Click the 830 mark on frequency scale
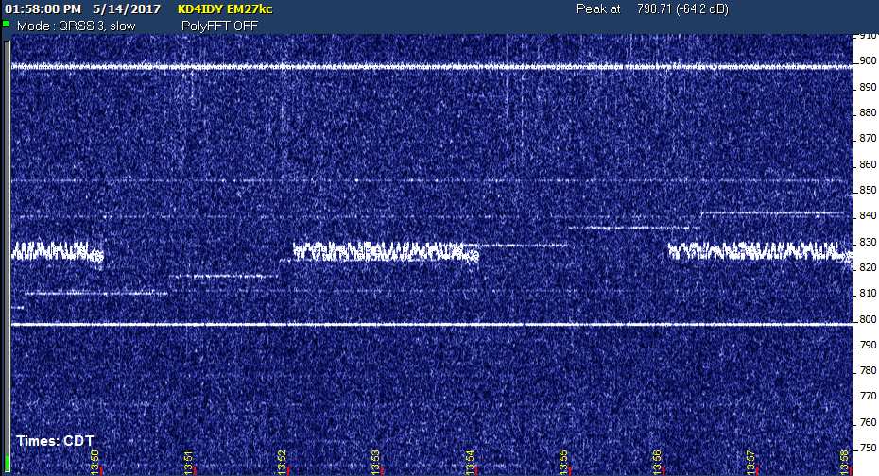This screenshot has width=879, height=476. click(x=867, y=242)
